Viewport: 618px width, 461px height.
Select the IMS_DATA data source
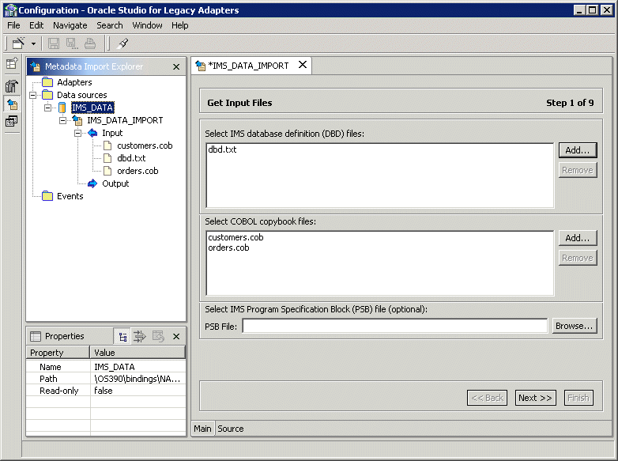[x=92, y=108]
